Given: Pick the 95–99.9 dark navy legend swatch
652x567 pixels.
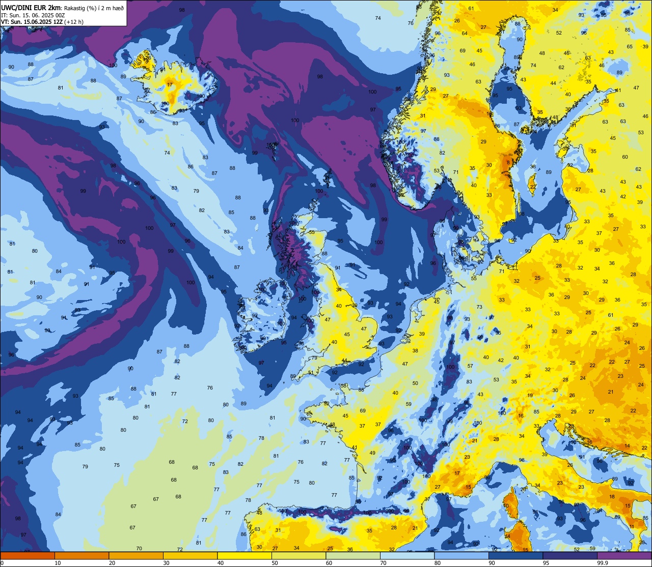Looking at the screenshot, I should 570,555.
